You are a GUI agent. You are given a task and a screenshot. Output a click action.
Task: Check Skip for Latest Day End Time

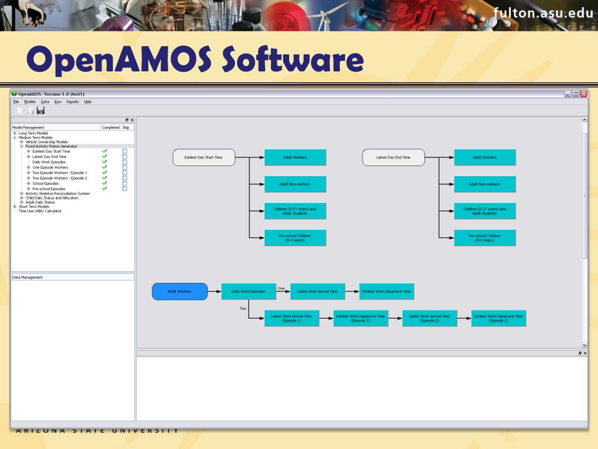tap(125, 157)
